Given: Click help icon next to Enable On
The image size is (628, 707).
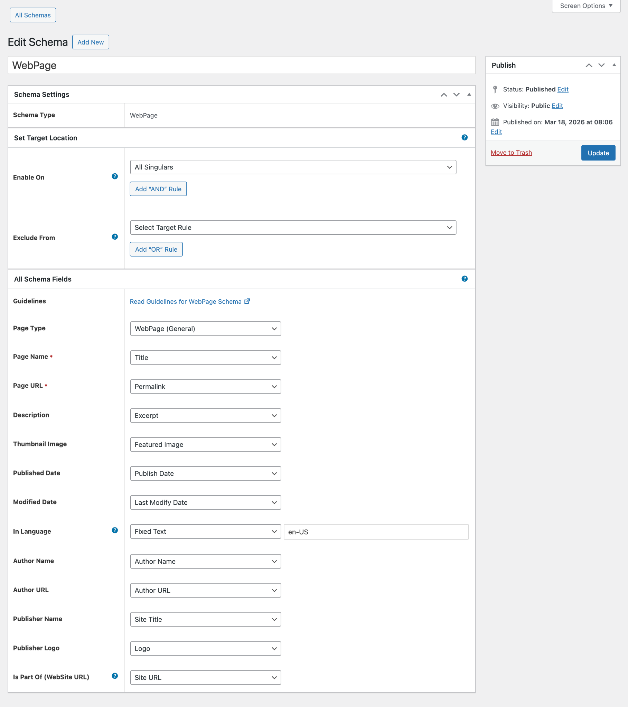Looking at the screenshot, I should pyautogui.click(x=115, y=176).
